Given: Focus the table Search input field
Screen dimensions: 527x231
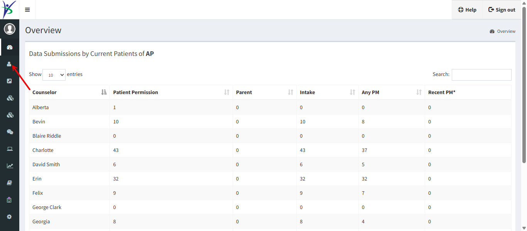Looking at the screenshot, I should (x=481, y=75).
